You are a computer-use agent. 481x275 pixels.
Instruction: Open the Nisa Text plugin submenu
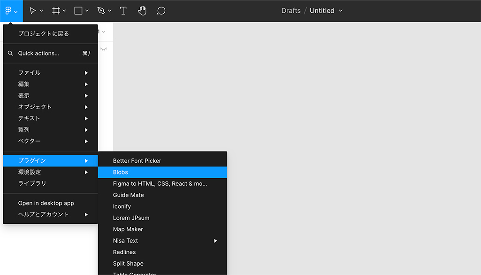(162, 241)
